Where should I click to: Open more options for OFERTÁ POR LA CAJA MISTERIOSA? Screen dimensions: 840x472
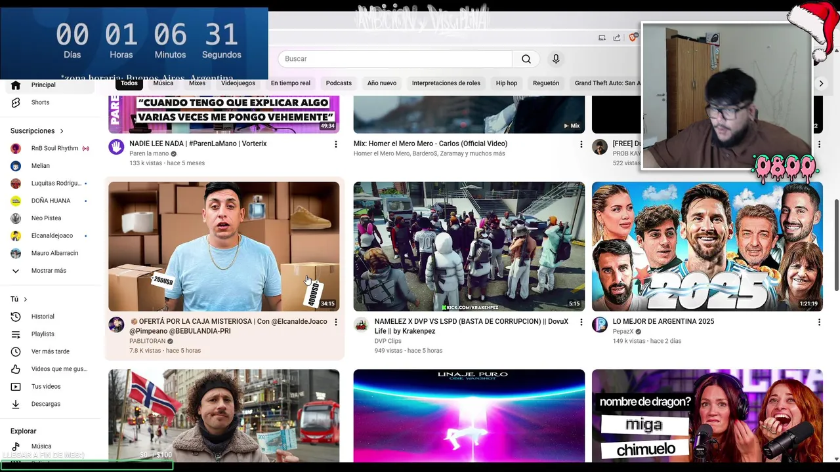[x=335, y=323]
